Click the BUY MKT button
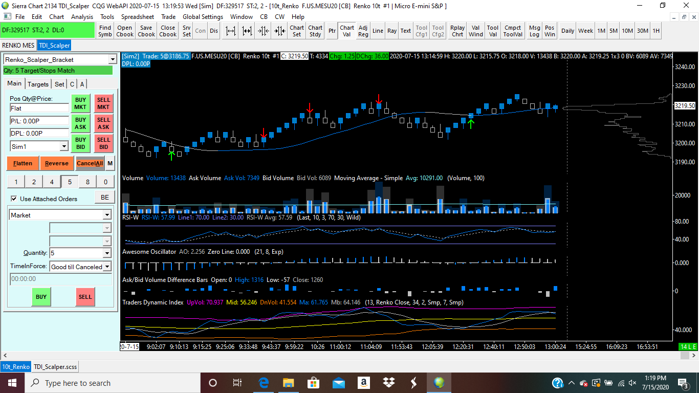Viewport: 699px width, 393px height. tap(81, 103)
